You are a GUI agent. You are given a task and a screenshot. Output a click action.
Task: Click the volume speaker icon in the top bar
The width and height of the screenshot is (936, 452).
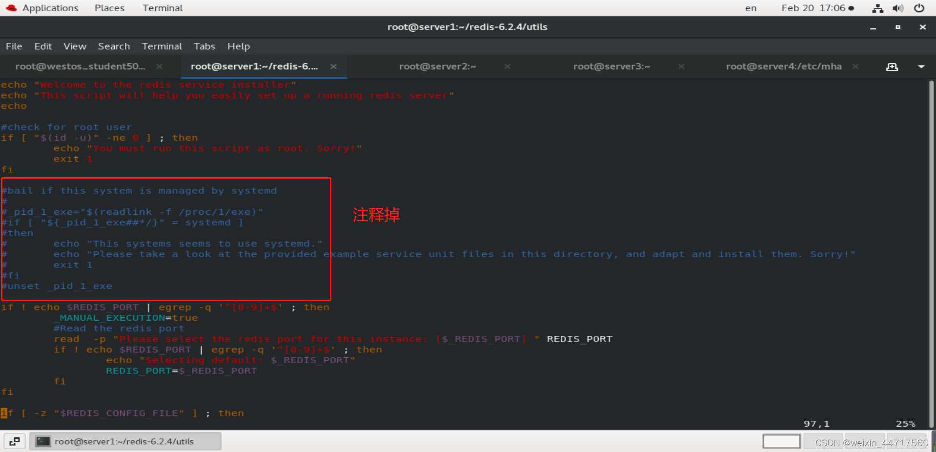pos(898,8)
